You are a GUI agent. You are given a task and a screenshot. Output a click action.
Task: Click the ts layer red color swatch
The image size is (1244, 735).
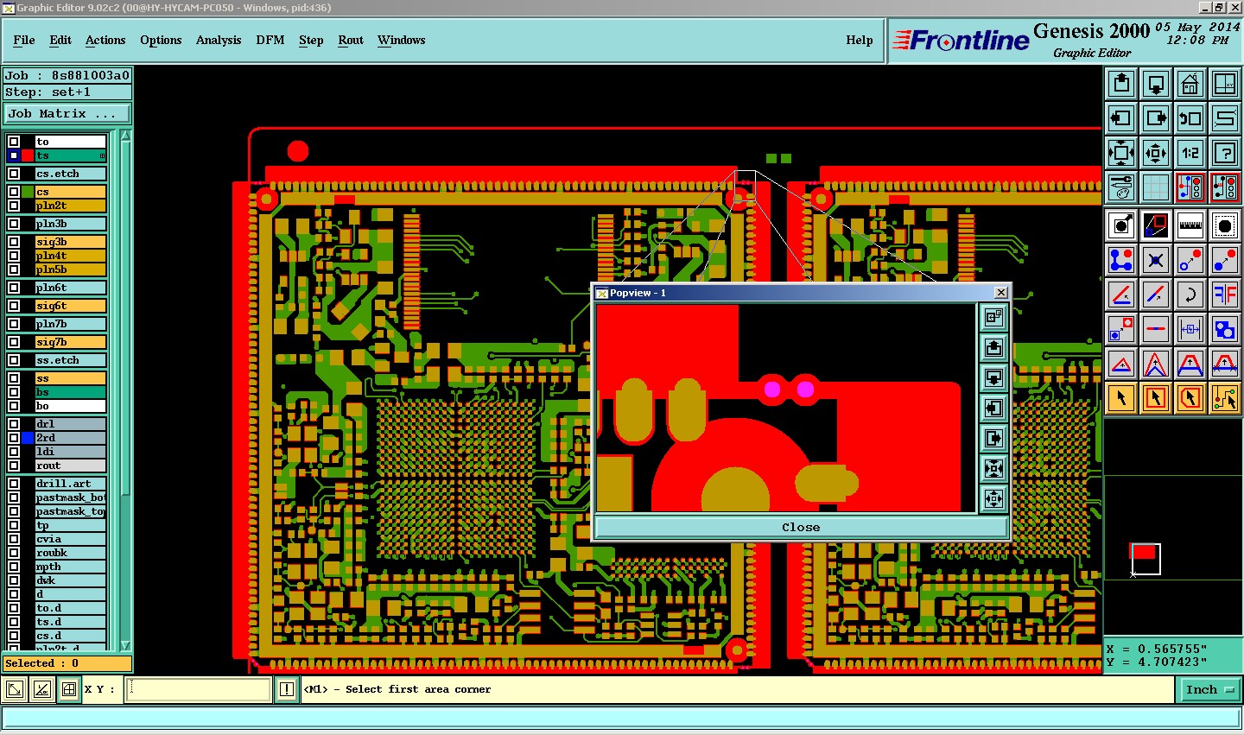29,155
